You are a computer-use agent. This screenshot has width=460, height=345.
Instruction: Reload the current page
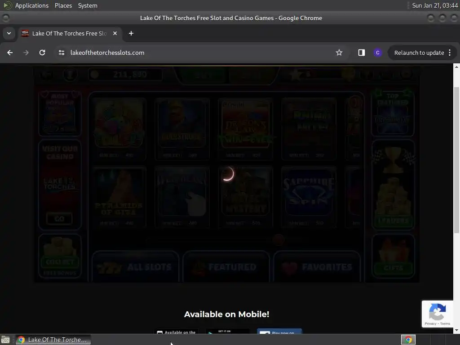pyautogui.click(x=42, y=53)
